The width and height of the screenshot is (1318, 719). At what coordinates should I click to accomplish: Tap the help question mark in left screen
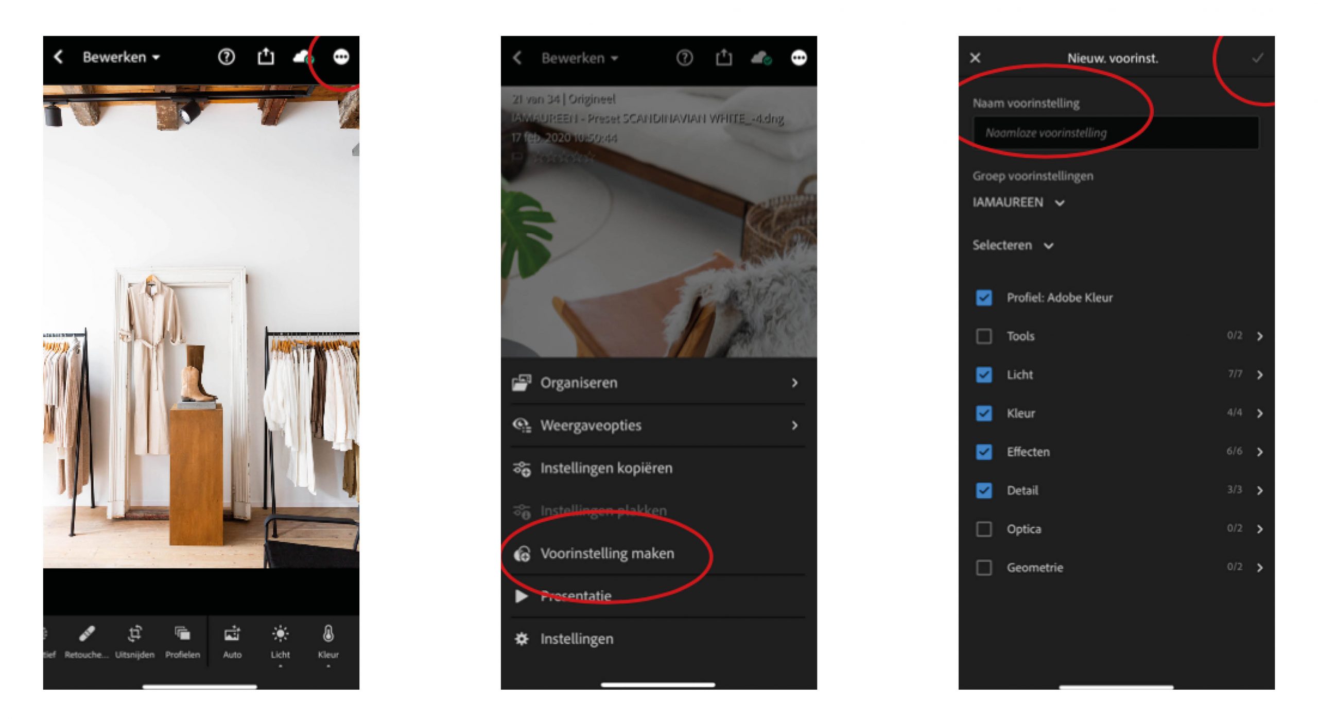tap(227, 57)
